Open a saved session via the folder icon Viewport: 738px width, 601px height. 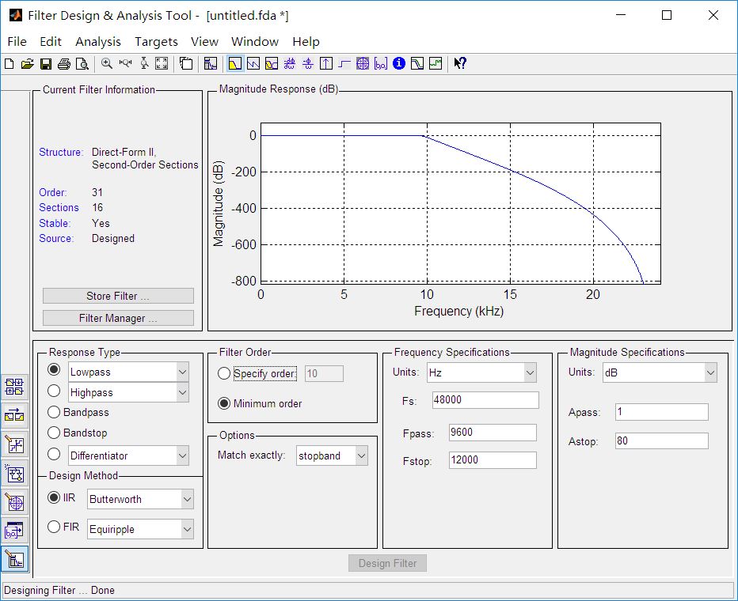pyautogui.click(x=27, y=63)
